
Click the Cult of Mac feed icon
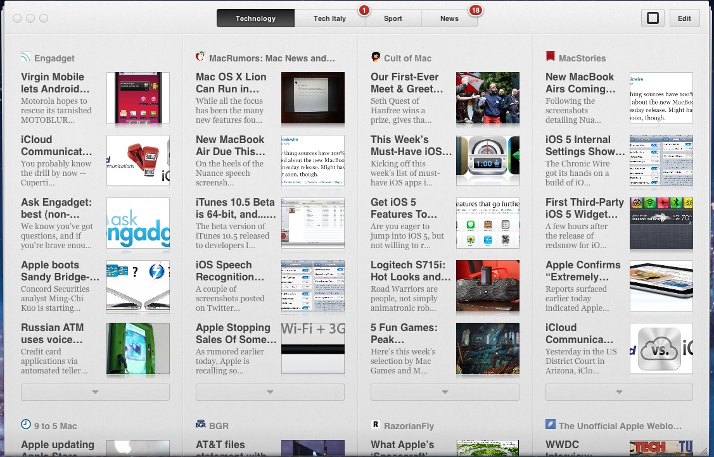[x=376, y=57]
